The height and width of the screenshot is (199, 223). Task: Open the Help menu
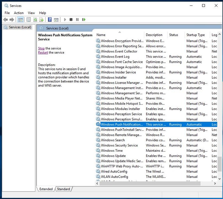[x=43, y=13]
